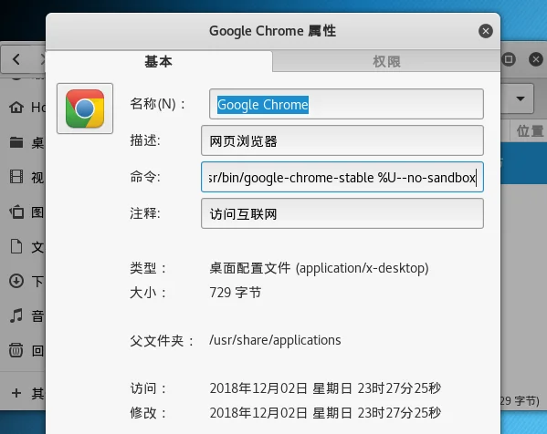Screen dimensions: 547x434
Task: Click the 注释 field with 访问互联网
Action: (342, 213)
